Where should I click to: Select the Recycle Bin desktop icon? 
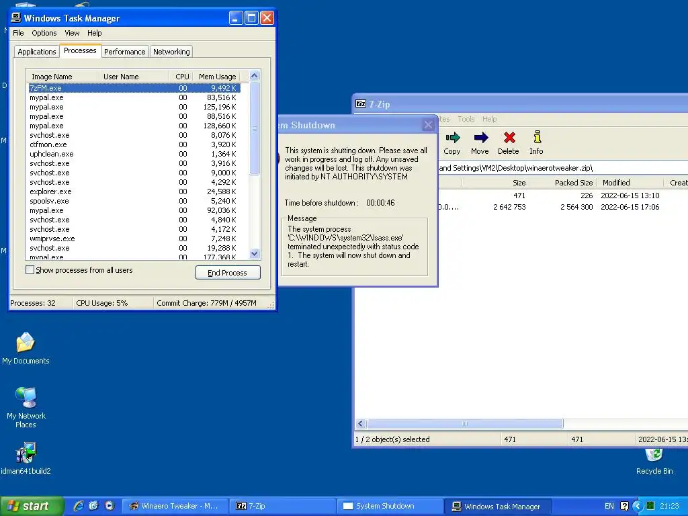pyautogui.click(x=654, y=455)
